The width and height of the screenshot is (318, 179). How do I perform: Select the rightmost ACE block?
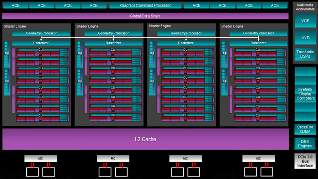[x=275, y=5]
